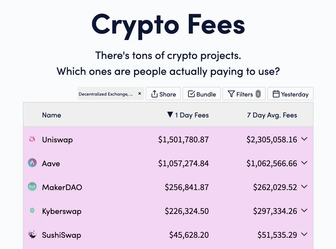Click the Uniswap unicorn logo icon
336x249 pixels.
tap(32, 139)
